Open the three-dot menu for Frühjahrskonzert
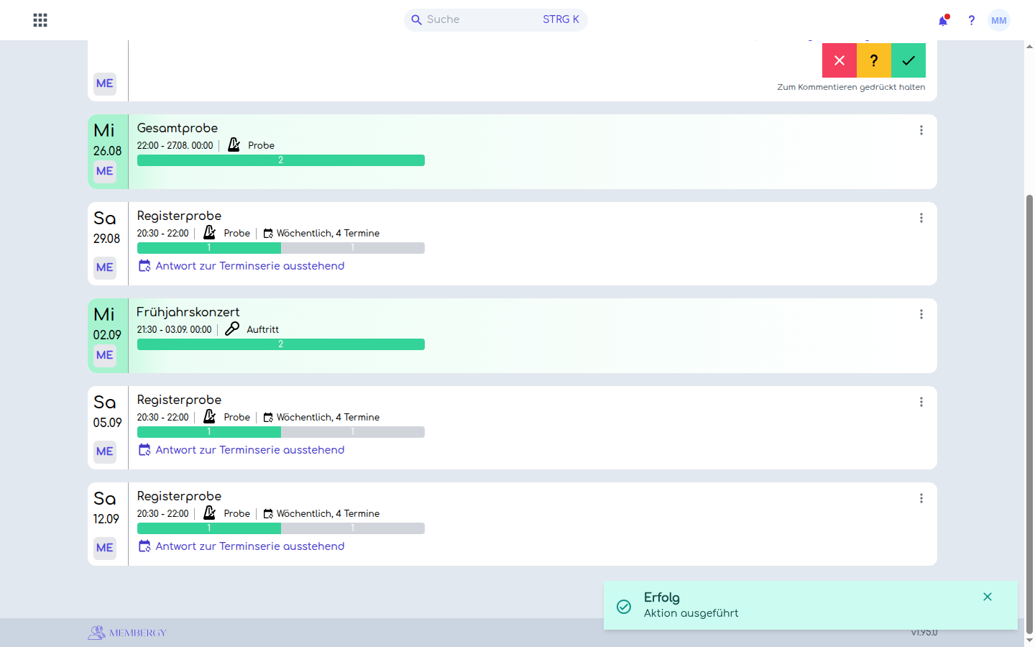This screenshot has height=647, width=1035. point(921,314)
